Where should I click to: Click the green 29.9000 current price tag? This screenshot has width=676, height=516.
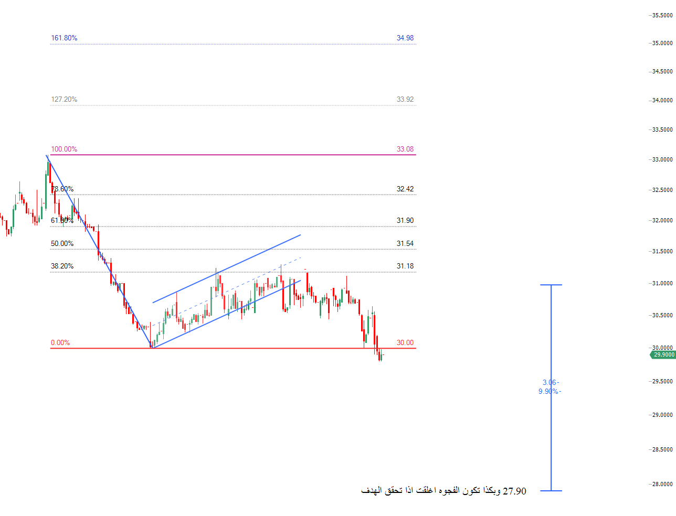(x=663, y=355)
